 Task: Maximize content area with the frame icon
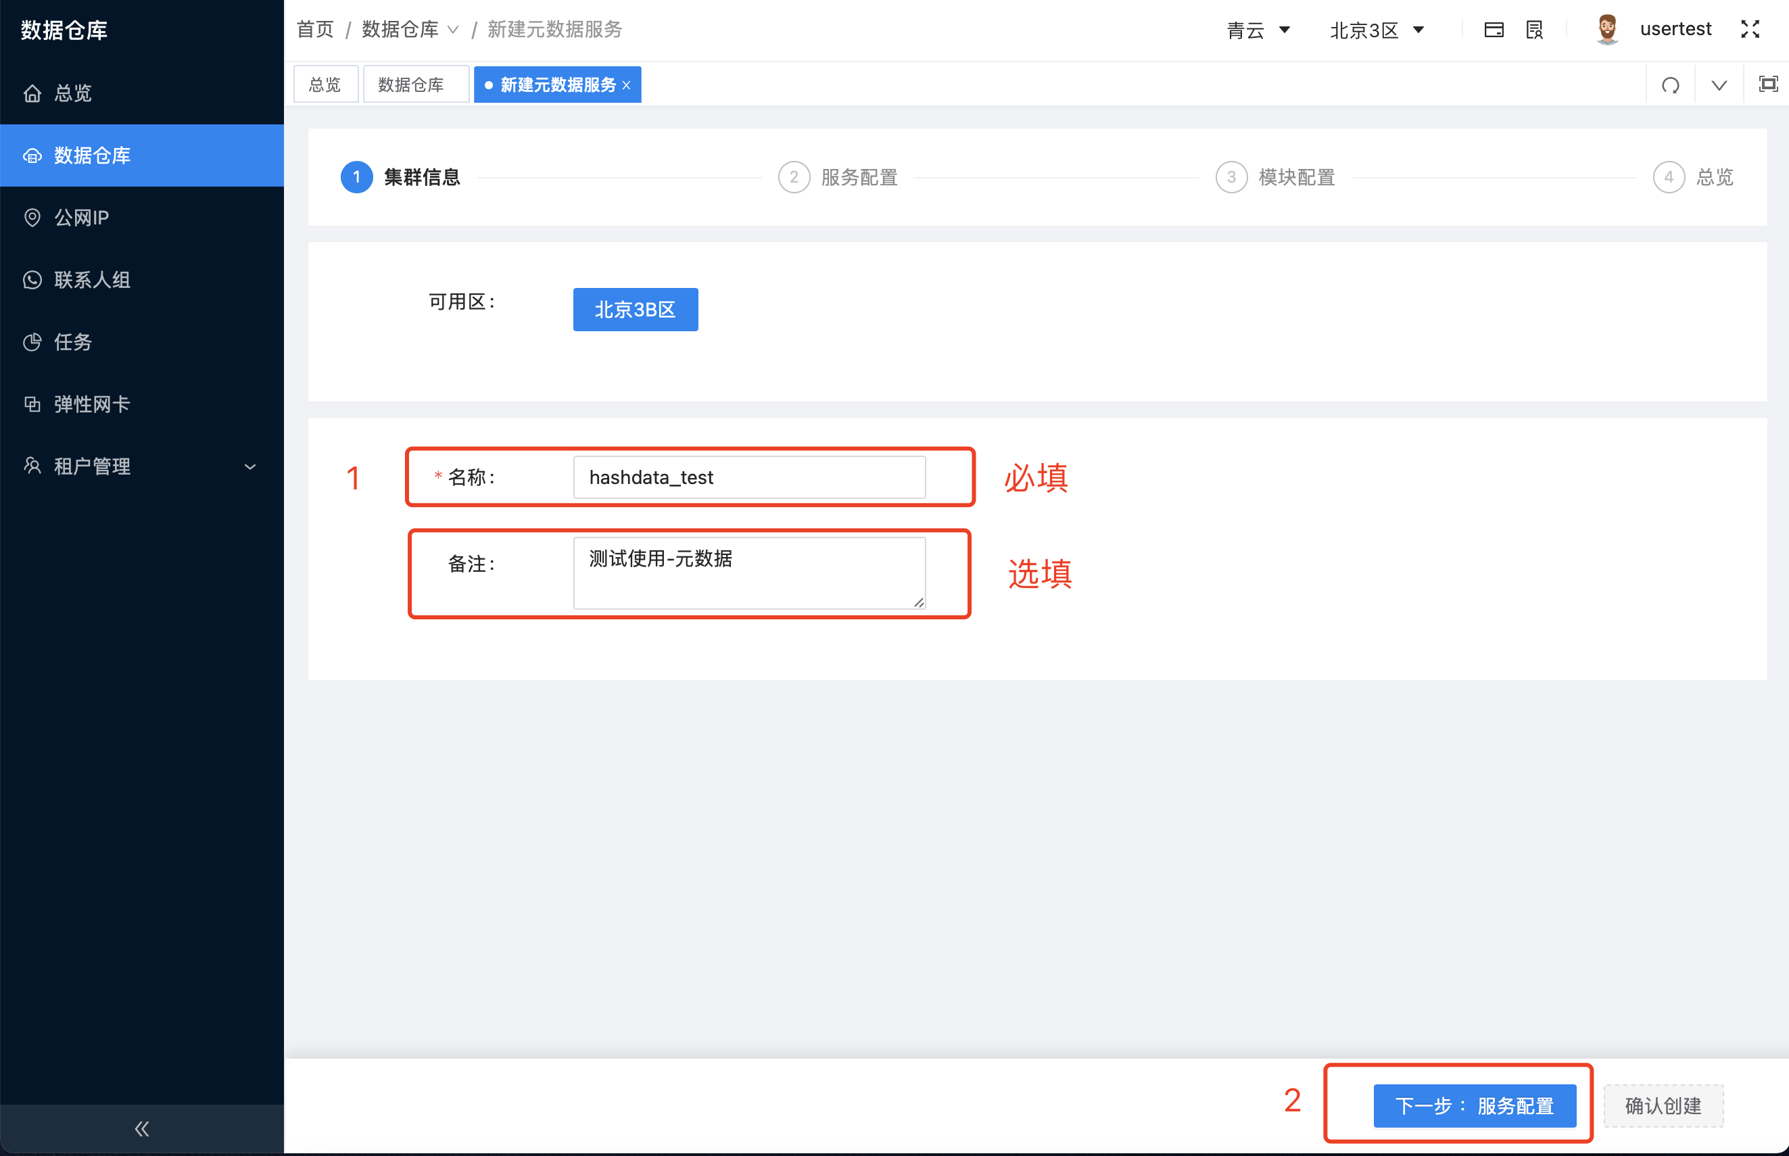coord(1768,84)
